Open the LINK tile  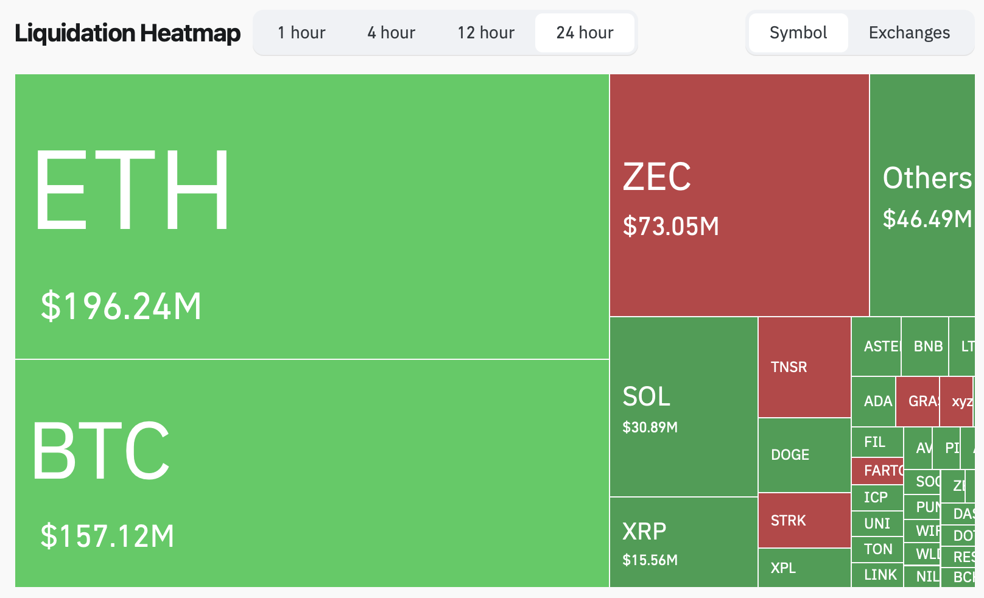coord(877,575)
